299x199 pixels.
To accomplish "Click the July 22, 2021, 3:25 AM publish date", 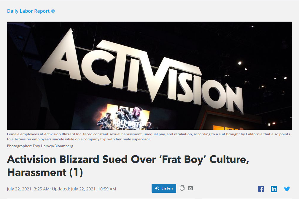I will (x=28, y=189).
